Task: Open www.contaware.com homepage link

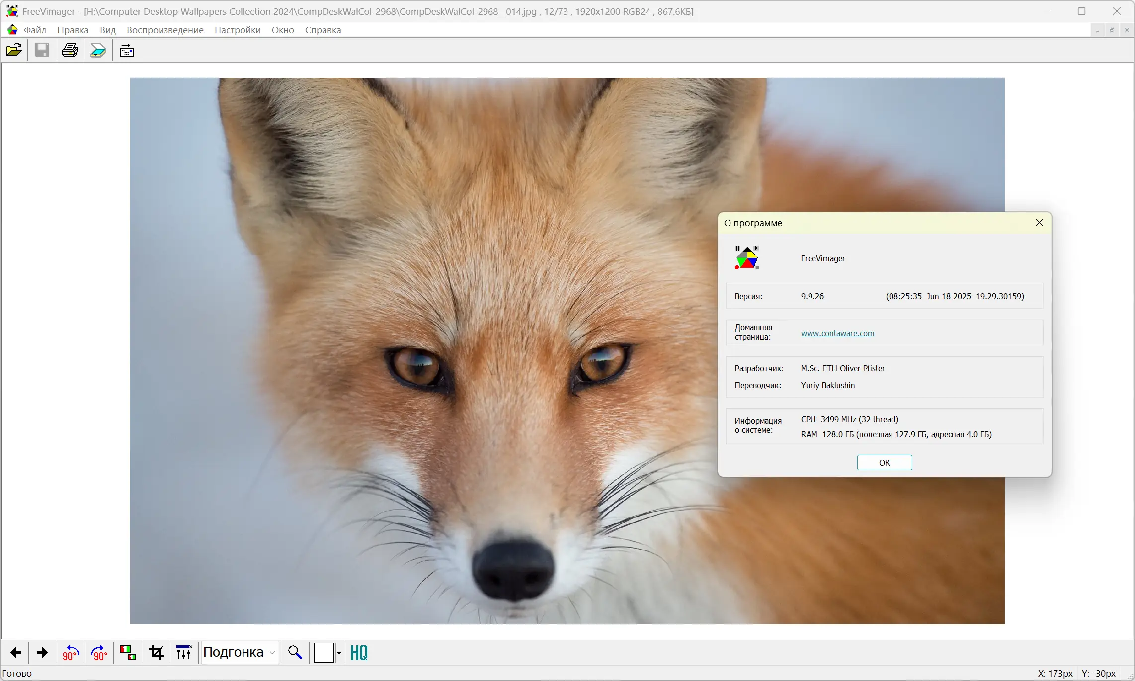Action: point(837,333)
